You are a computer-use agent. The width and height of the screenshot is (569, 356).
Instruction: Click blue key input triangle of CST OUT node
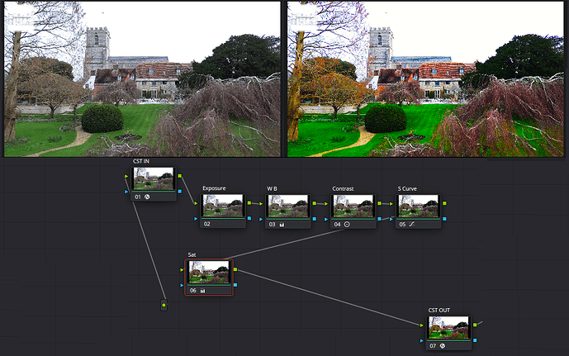pos(422,339)
